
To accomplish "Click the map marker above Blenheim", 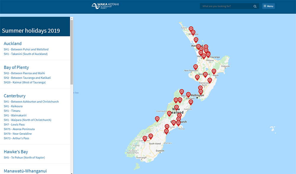I will (188, 95).
